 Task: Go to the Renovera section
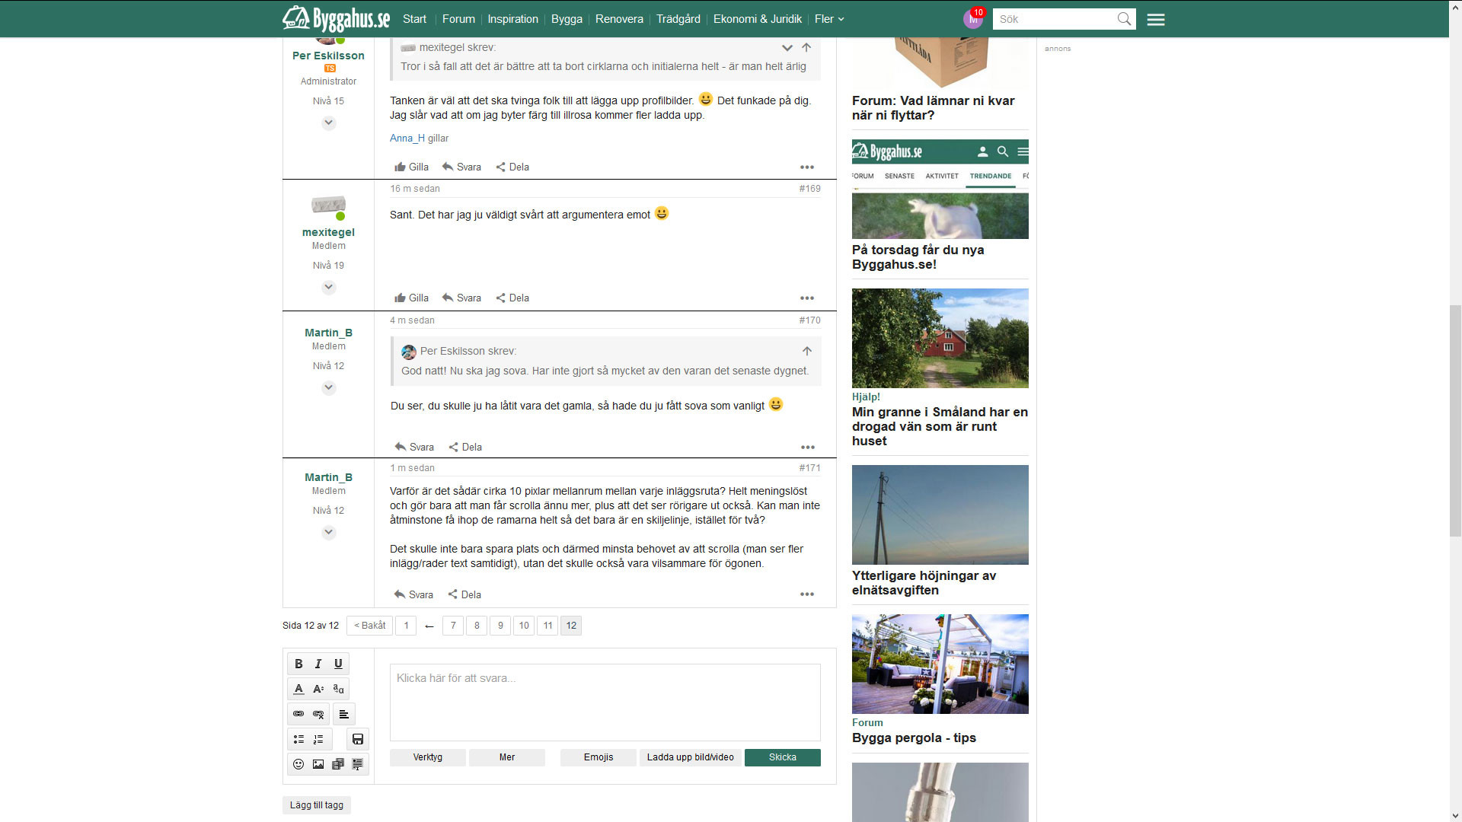tap(619, 19)
